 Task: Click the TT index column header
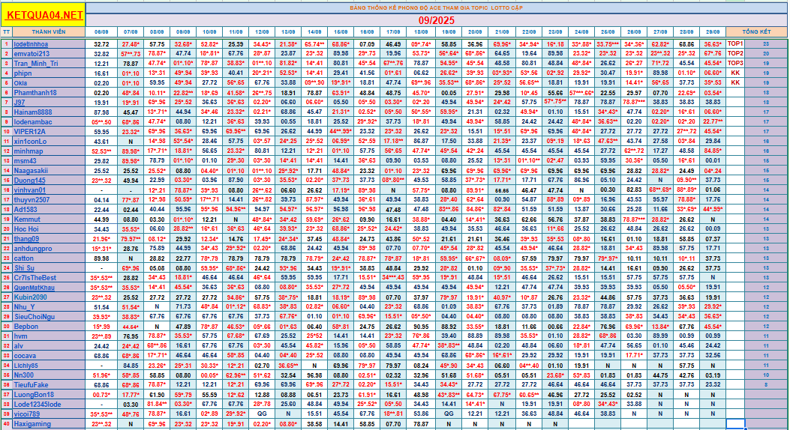6,33
